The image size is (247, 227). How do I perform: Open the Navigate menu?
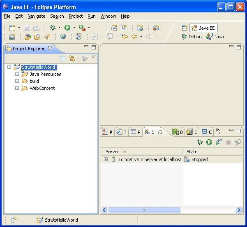pos(36,16)
